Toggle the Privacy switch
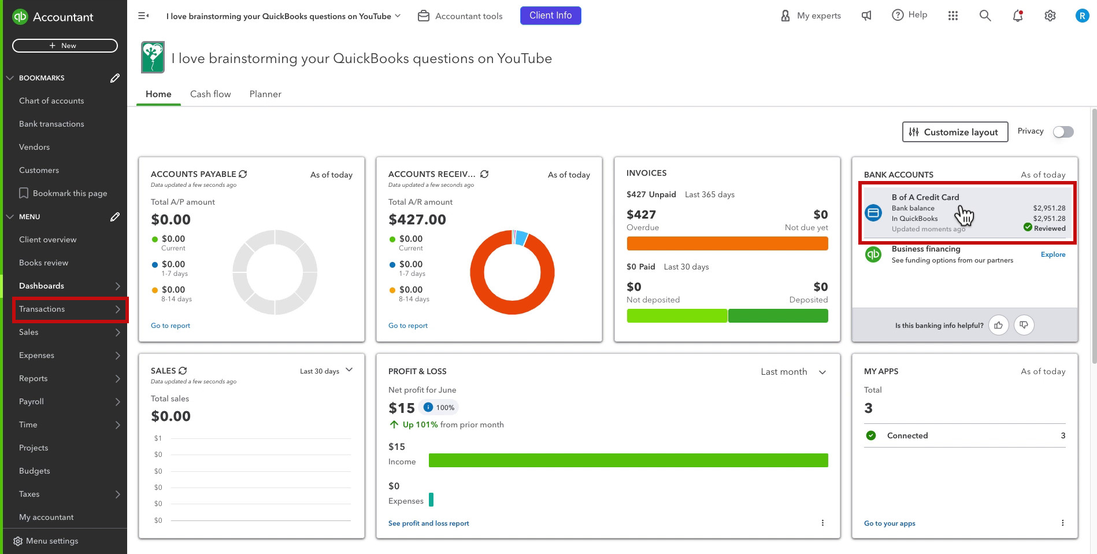 [1063, 132]
